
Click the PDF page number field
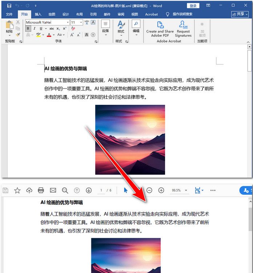point(101,190)
